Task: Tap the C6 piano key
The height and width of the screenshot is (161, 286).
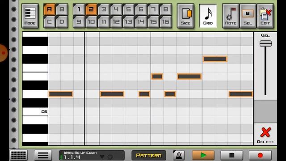Action: click(35, 111)
